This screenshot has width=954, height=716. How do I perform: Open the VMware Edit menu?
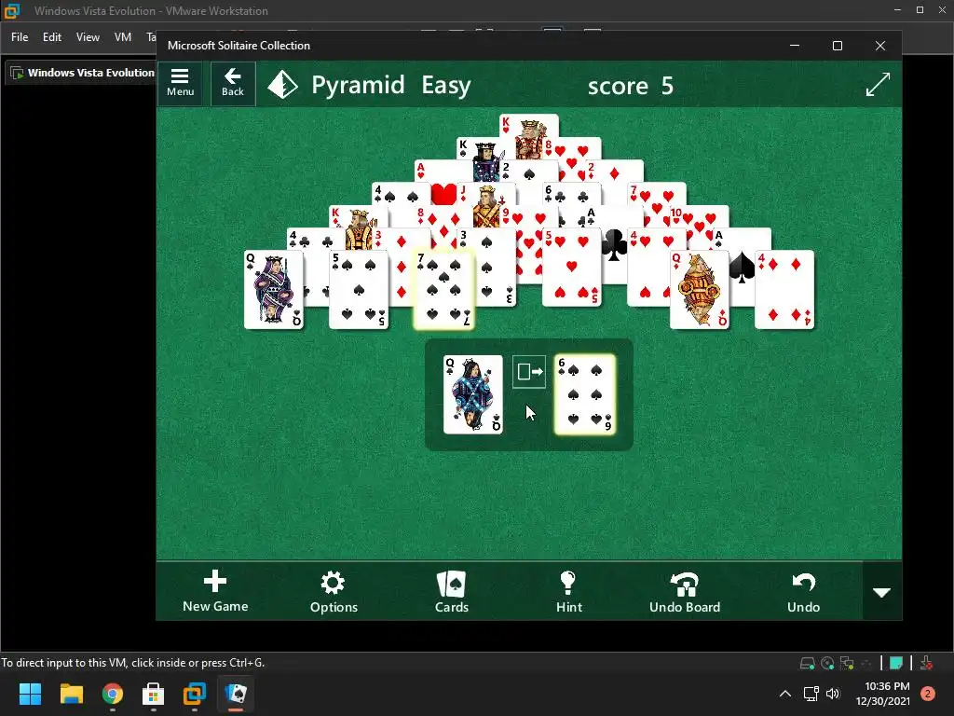pyautogui.click(x=52, y=37)
